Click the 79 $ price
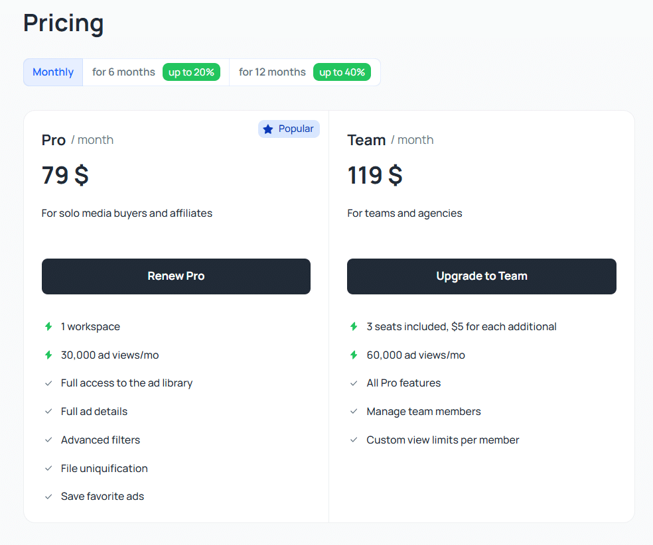The width and height of the screenshot is (653, 545). coord(65,175)
